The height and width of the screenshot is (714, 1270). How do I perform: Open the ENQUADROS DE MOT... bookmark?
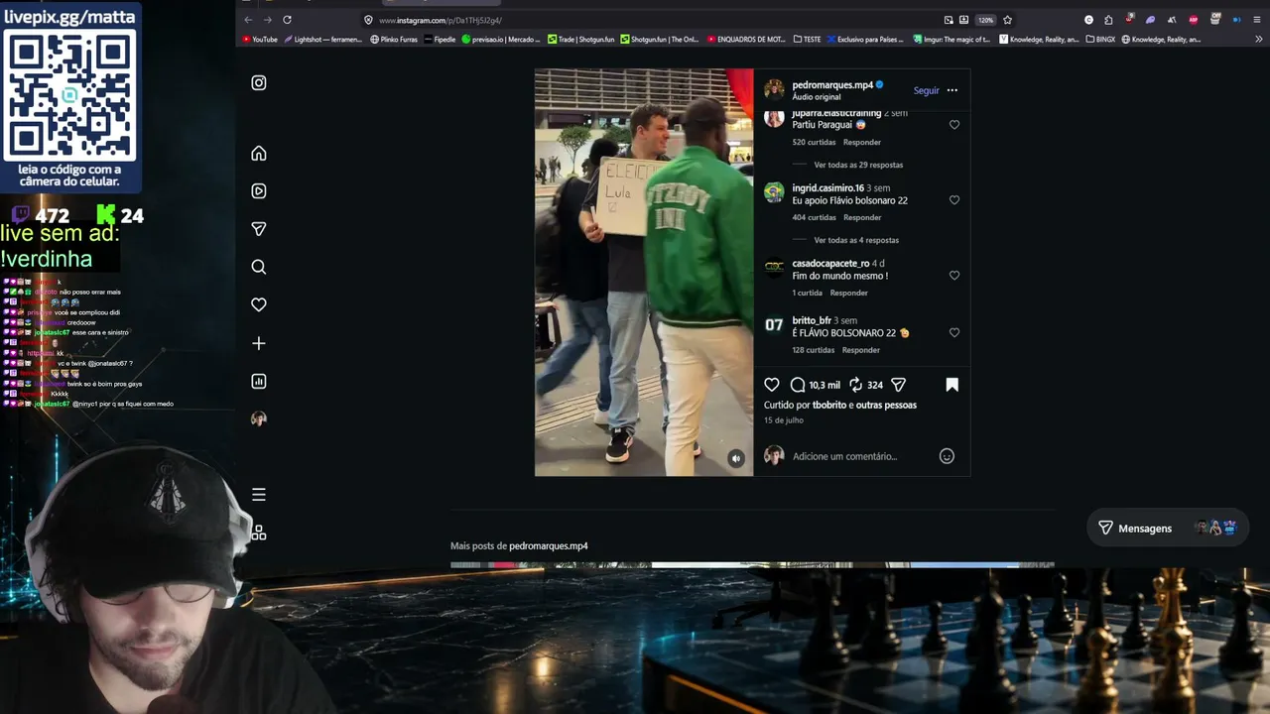(x=746, y=40)
